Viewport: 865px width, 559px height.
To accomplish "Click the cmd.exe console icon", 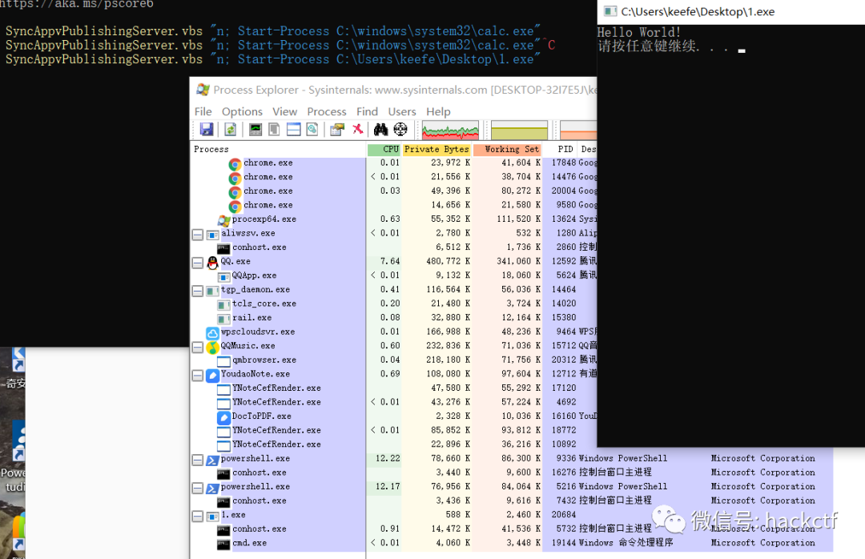I will 223,544.
